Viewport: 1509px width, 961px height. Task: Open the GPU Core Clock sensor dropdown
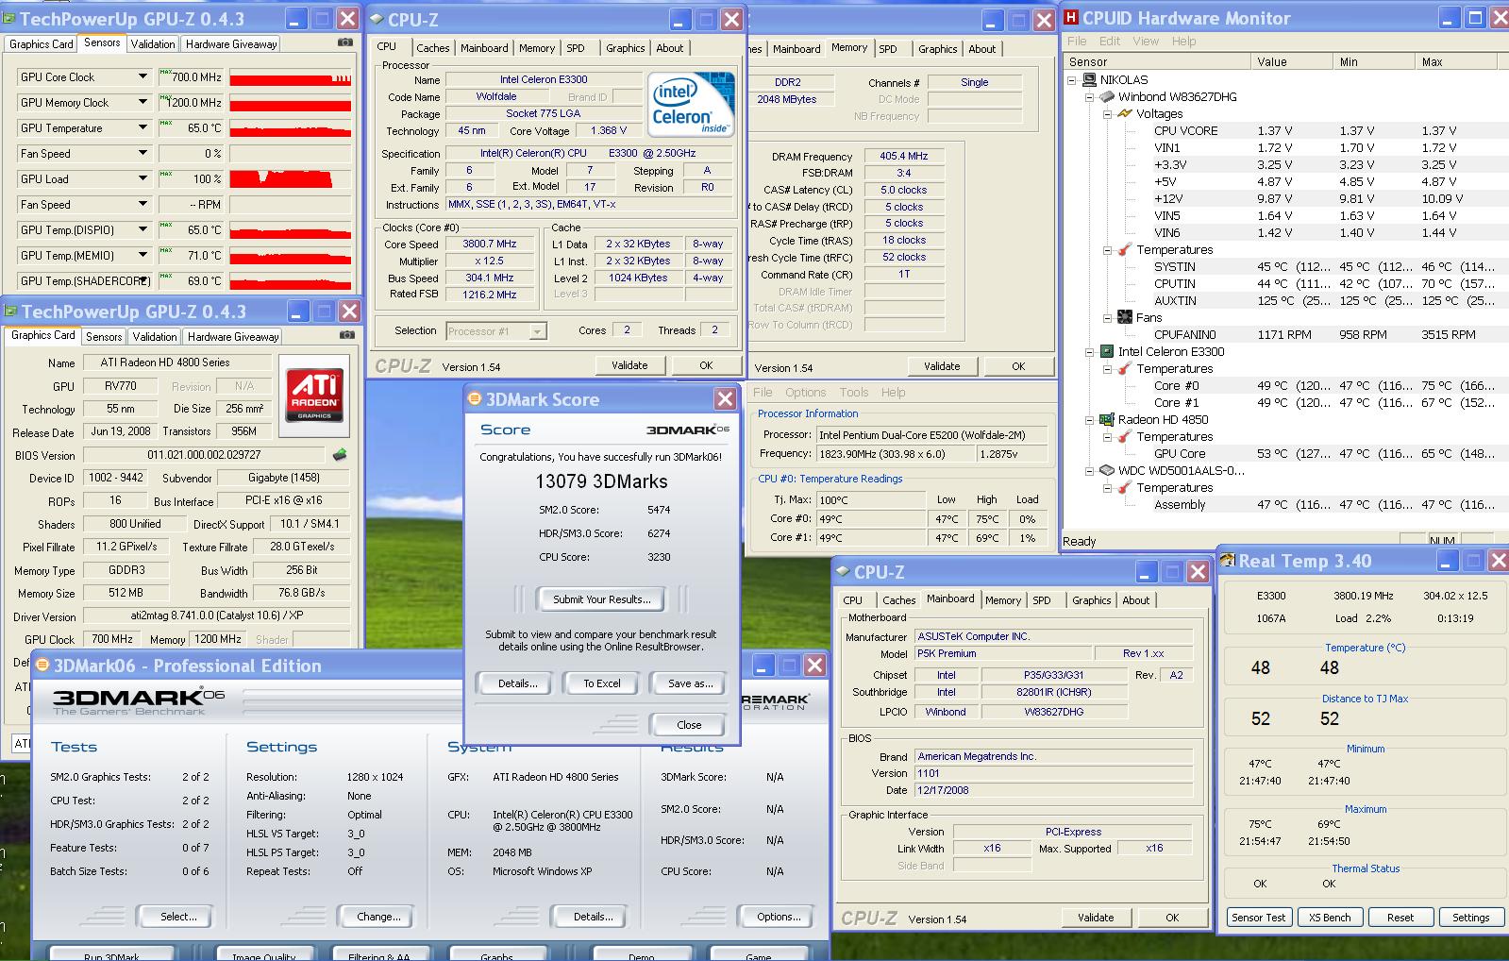[x=143, y=76]
